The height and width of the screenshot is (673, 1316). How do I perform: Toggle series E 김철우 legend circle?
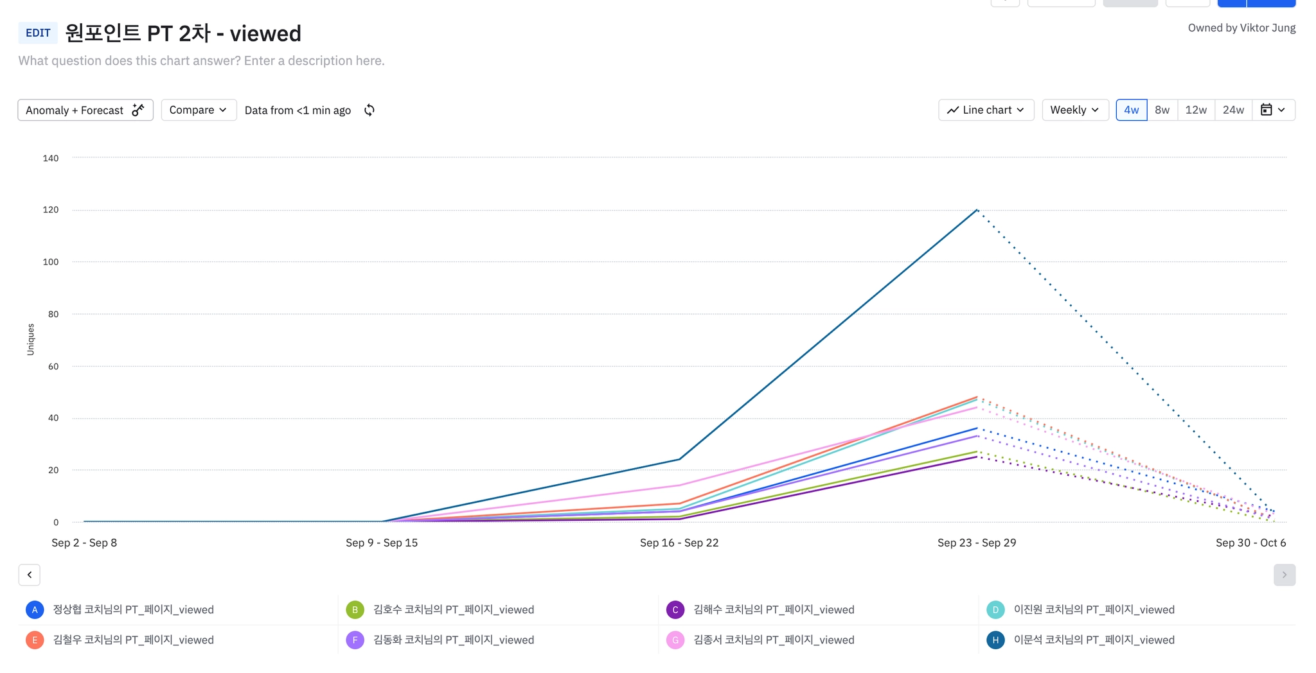click(x=35, y=640)
